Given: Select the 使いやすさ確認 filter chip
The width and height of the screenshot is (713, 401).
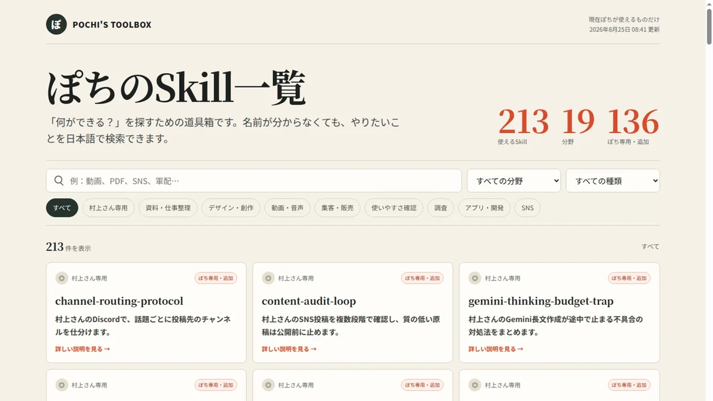Looking at the screenshot, I should coord(394,208).
